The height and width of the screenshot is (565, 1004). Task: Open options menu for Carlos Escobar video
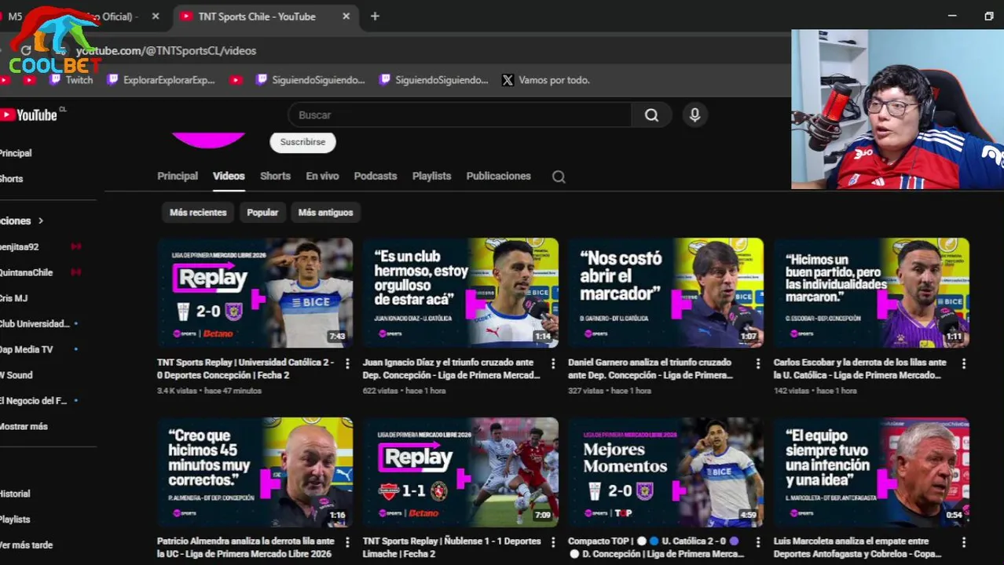pyautogui.click(x=964, y=364)
